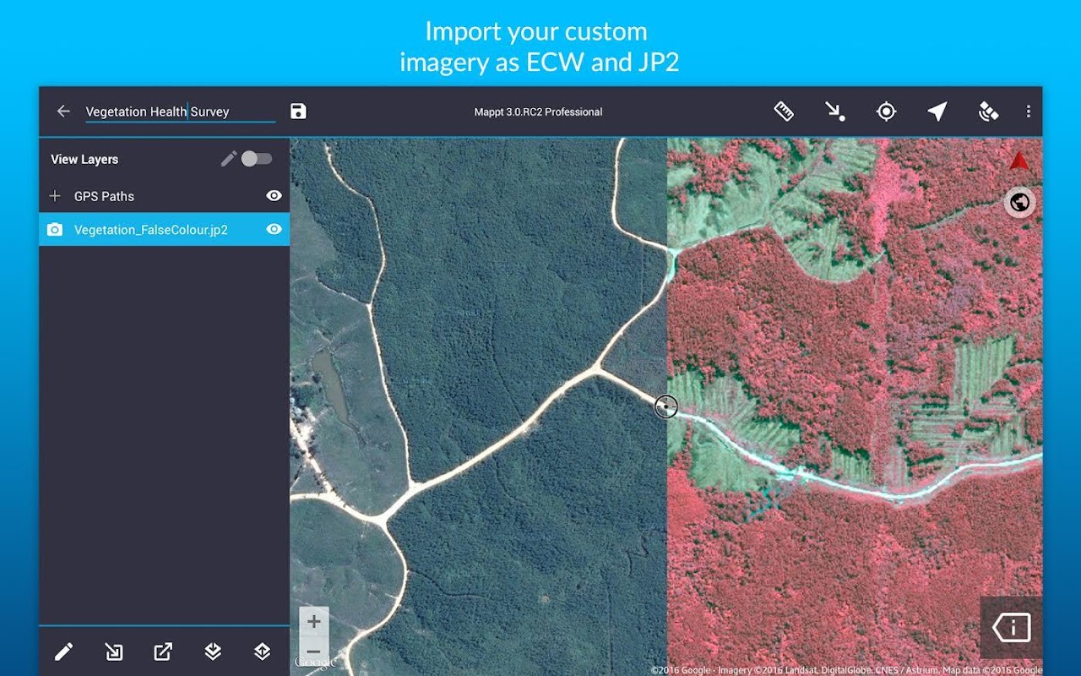Image resolution: width=1081 pixels, height=676 pixels.
Task: Save the project with the floppy disk icon
Action: pos(298,112)
